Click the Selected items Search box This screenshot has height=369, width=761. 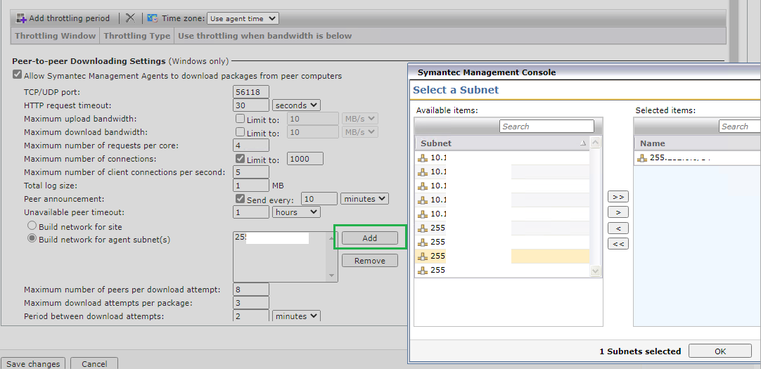[x=740, y=126]
